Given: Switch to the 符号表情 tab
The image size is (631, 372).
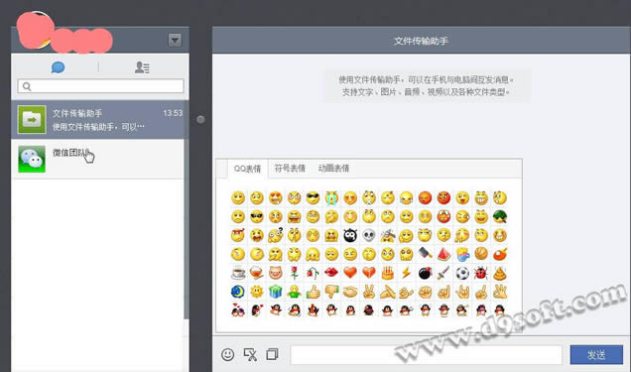Looking at the screenshot, I should coord(290,168).
